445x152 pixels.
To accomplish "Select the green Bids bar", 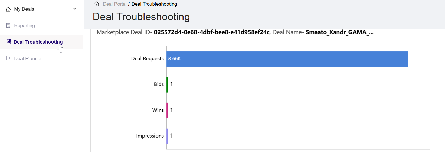I will 167,84.
